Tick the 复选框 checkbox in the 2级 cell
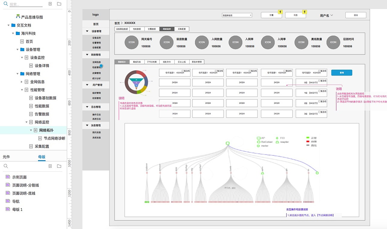This screenshot has width=387, height=229. pyautogui.click(x=319, y=101)
